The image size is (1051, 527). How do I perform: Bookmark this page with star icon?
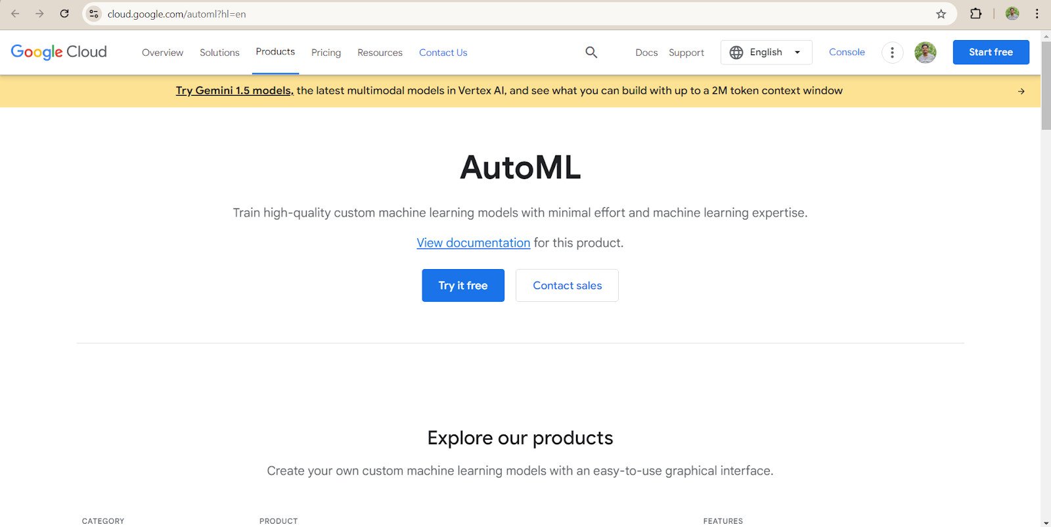pyautogui.click(x=941, y=14)
